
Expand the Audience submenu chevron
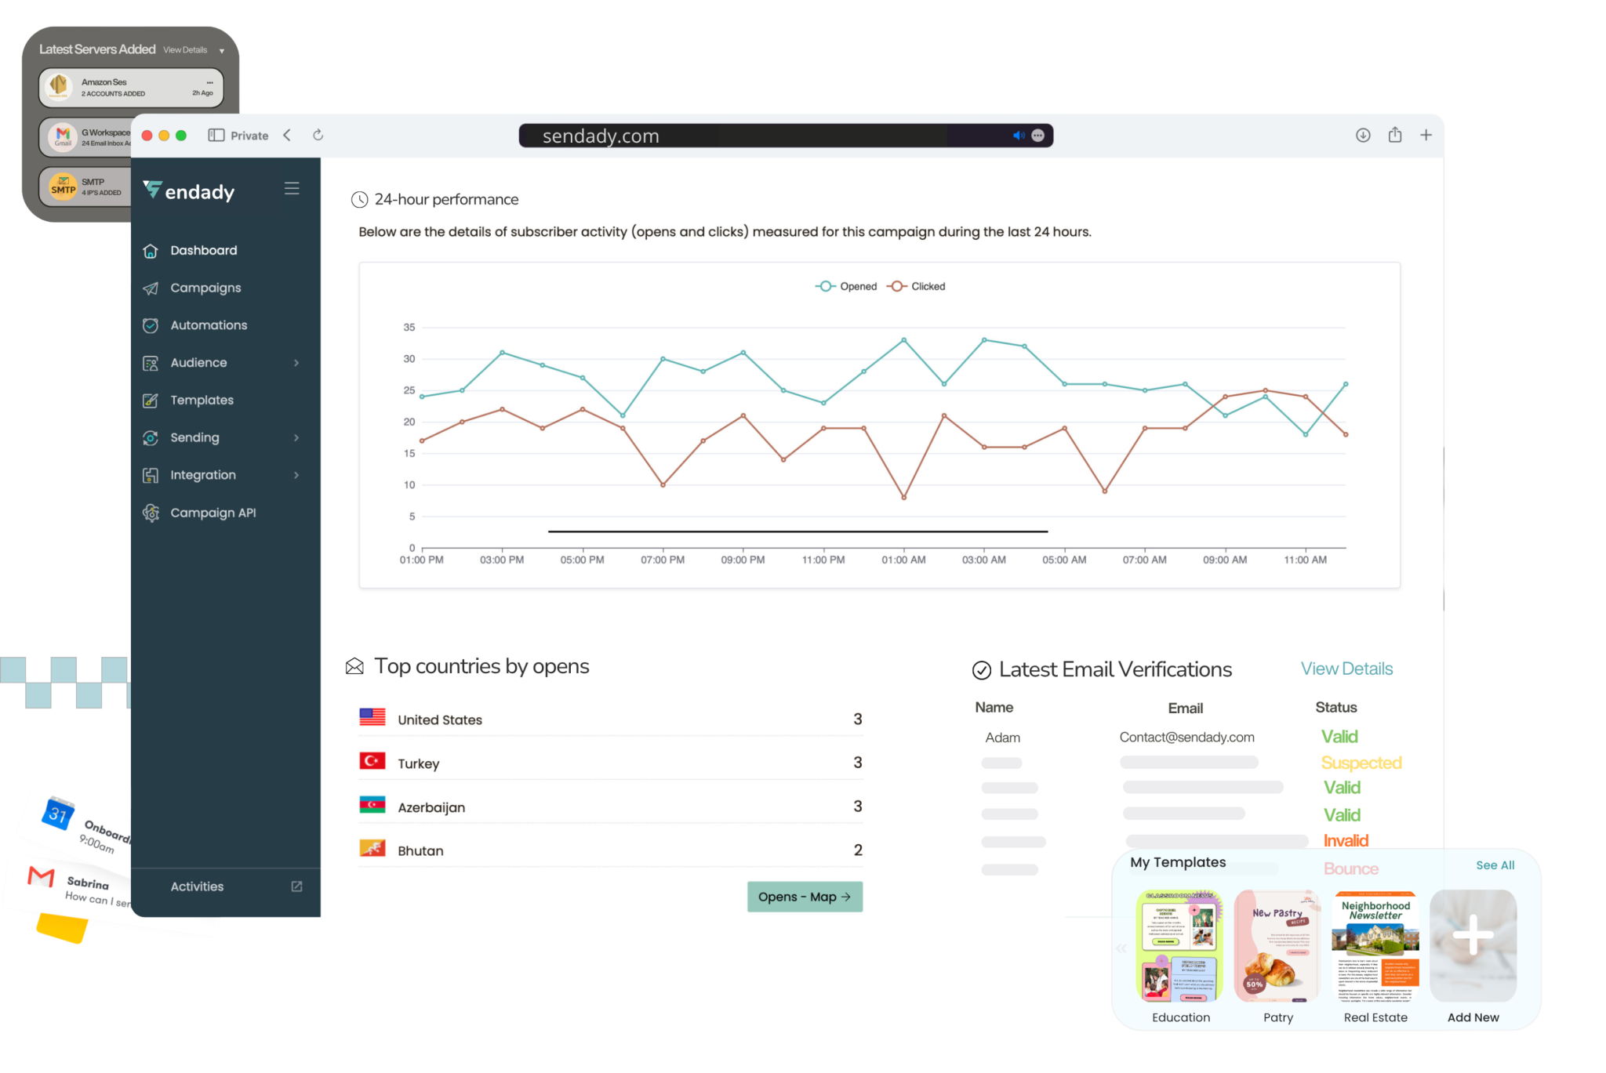point(296,363)
